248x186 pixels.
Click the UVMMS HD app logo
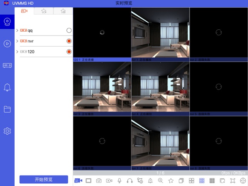coord(6,3)
